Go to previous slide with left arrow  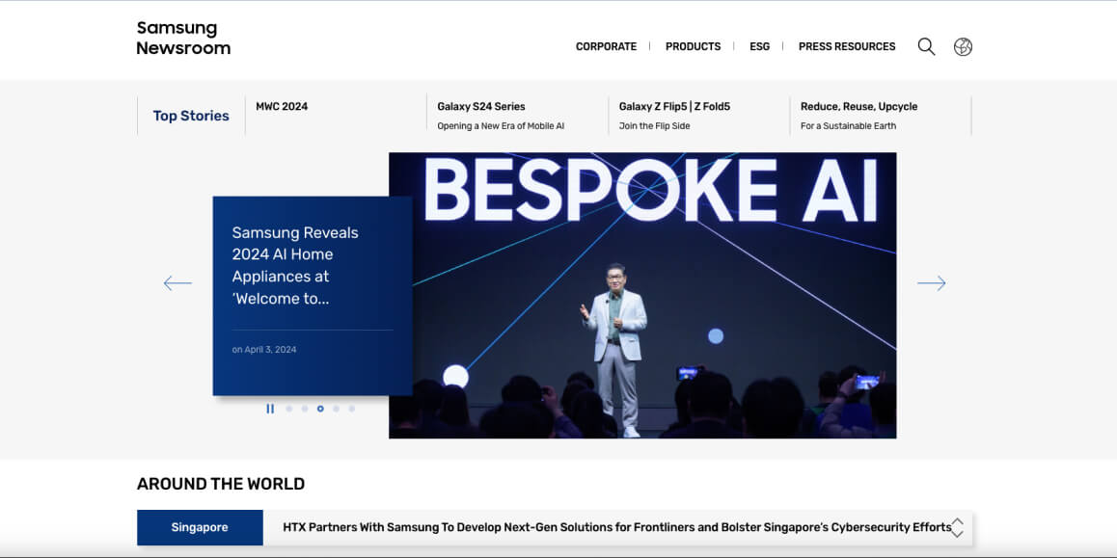[177, 283]
